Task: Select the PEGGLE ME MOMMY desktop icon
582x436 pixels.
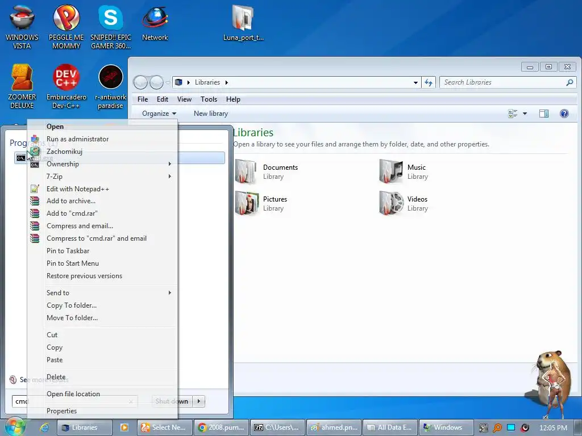Action: pos(66,27)
